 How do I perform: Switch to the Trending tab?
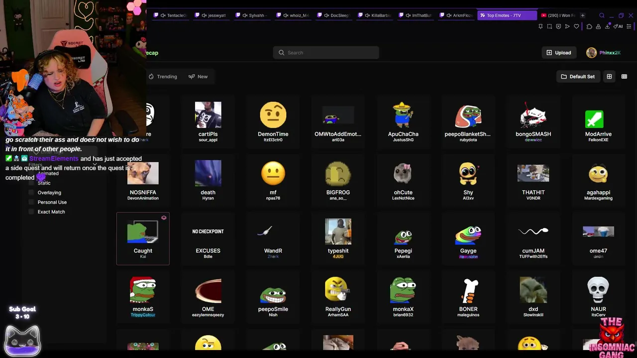[x=163, y=77]
